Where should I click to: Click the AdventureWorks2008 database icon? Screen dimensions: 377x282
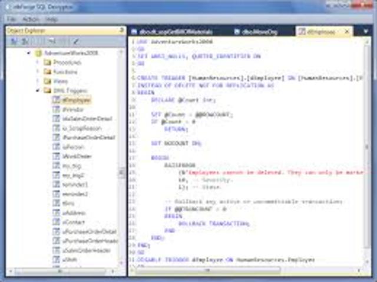point(38,53)
